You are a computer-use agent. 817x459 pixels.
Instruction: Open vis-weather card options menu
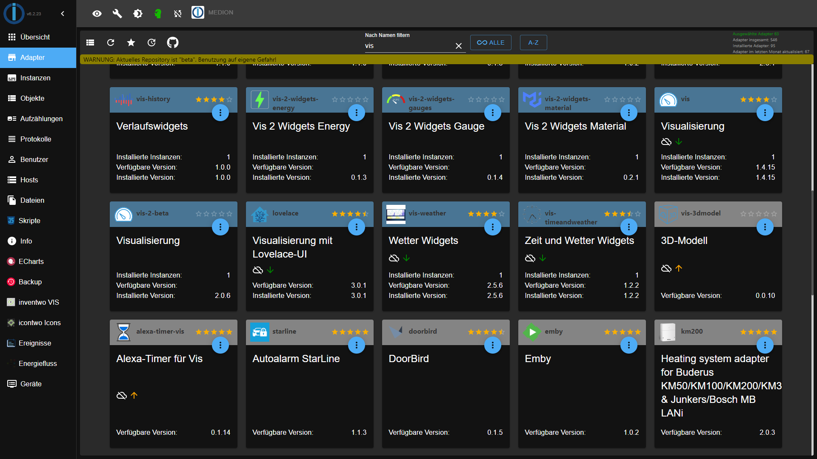pyautogui.click(x=493, y=227)
